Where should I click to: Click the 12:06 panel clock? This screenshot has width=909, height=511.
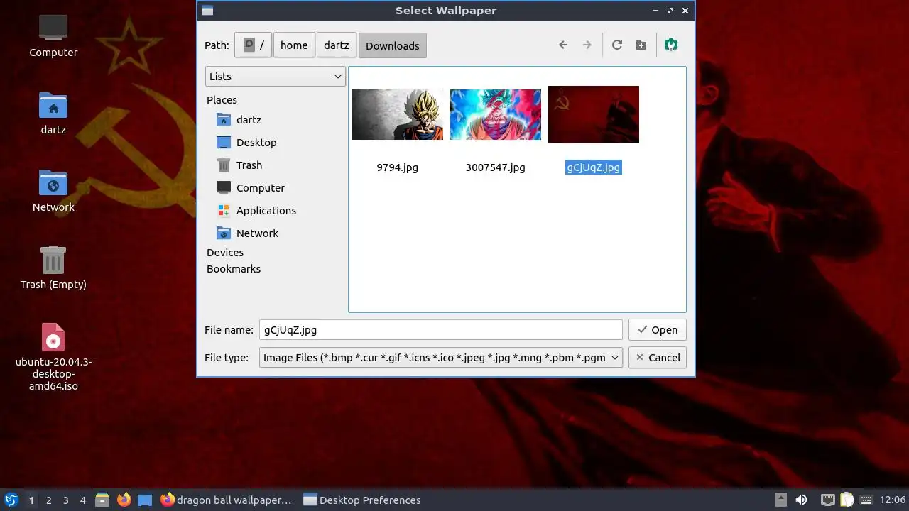pos(893,500)
